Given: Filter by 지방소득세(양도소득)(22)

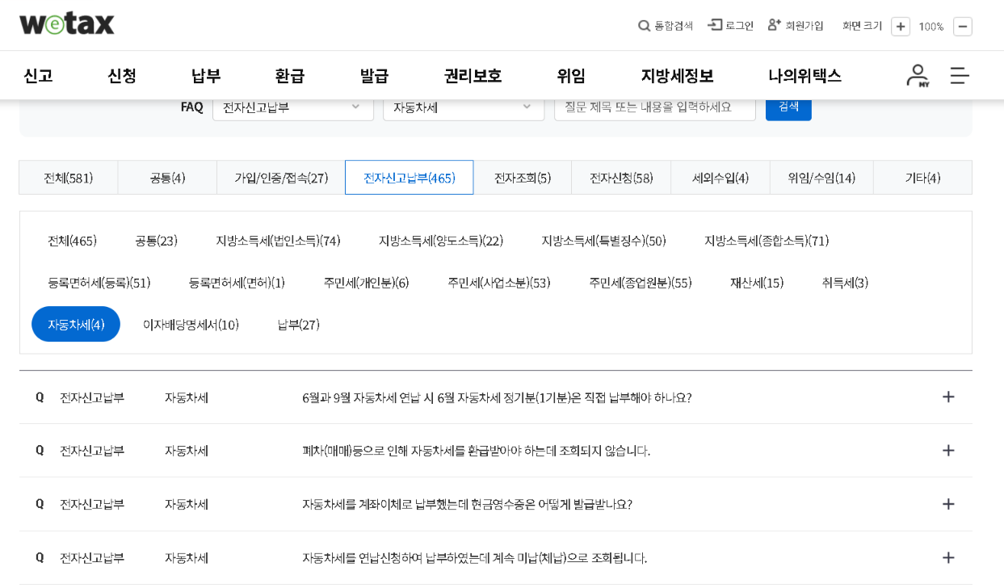Looking at the screenshot, I should click(x=441, y=241).
